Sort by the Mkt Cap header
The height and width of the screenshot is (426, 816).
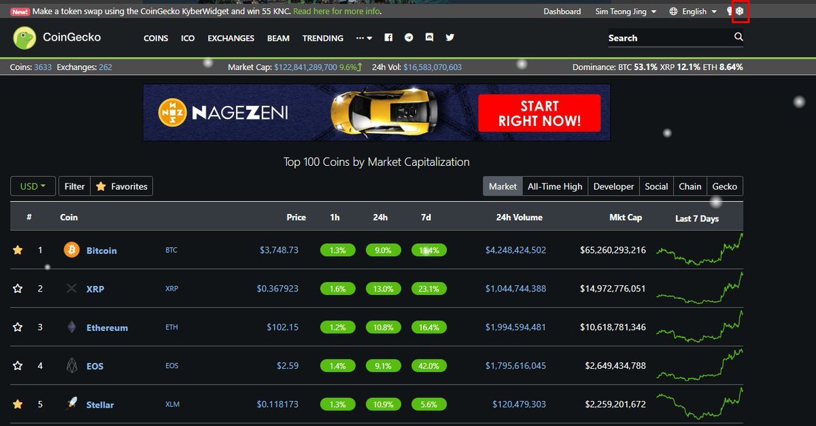click(626, 217)
